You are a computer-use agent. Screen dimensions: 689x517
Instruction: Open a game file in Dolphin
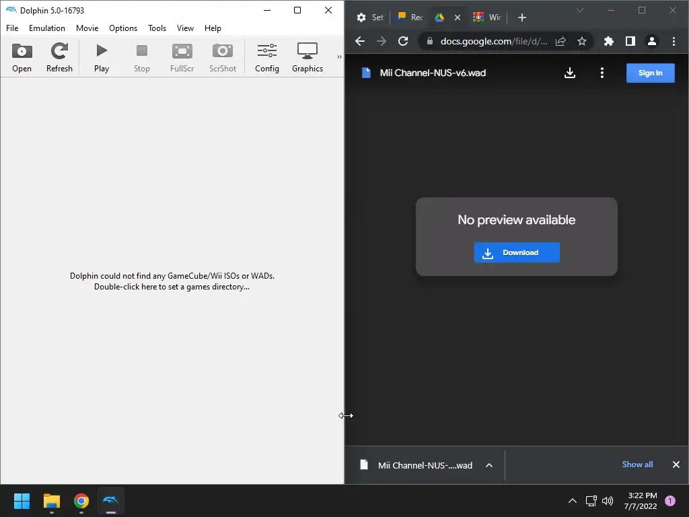[22, 58]
